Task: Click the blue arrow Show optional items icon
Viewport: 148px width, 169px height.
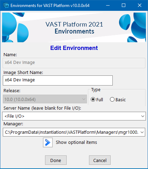Action: 48,142
